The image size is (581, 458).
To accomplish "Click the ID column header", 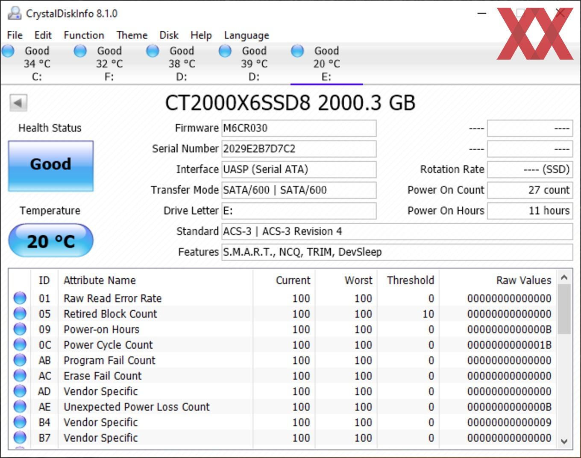I will point(44,280).
